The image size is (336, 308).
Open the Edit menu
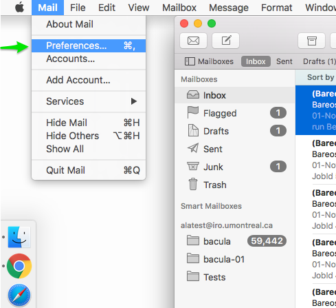coord(107,8)
